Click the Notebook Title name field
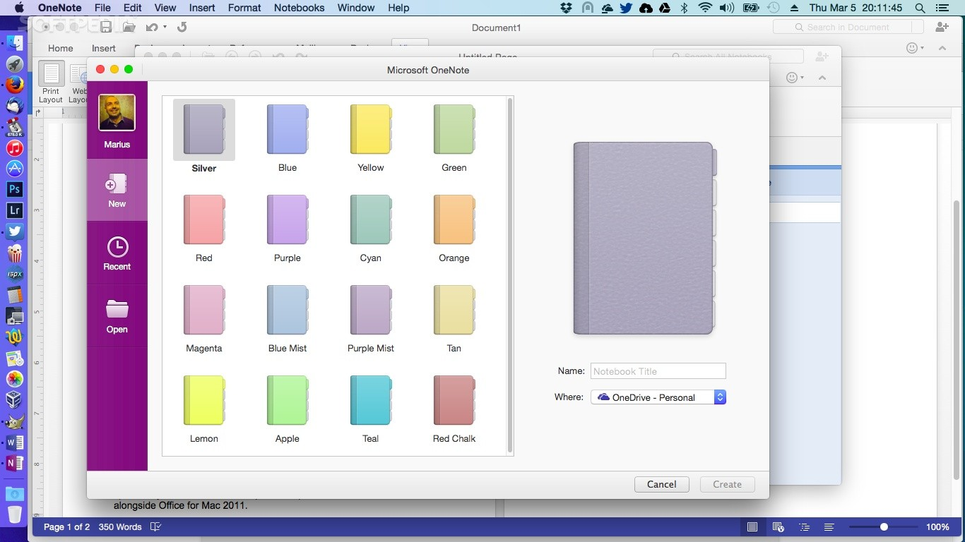This screenshot has width=965, height=542. [x=658, y=371]
